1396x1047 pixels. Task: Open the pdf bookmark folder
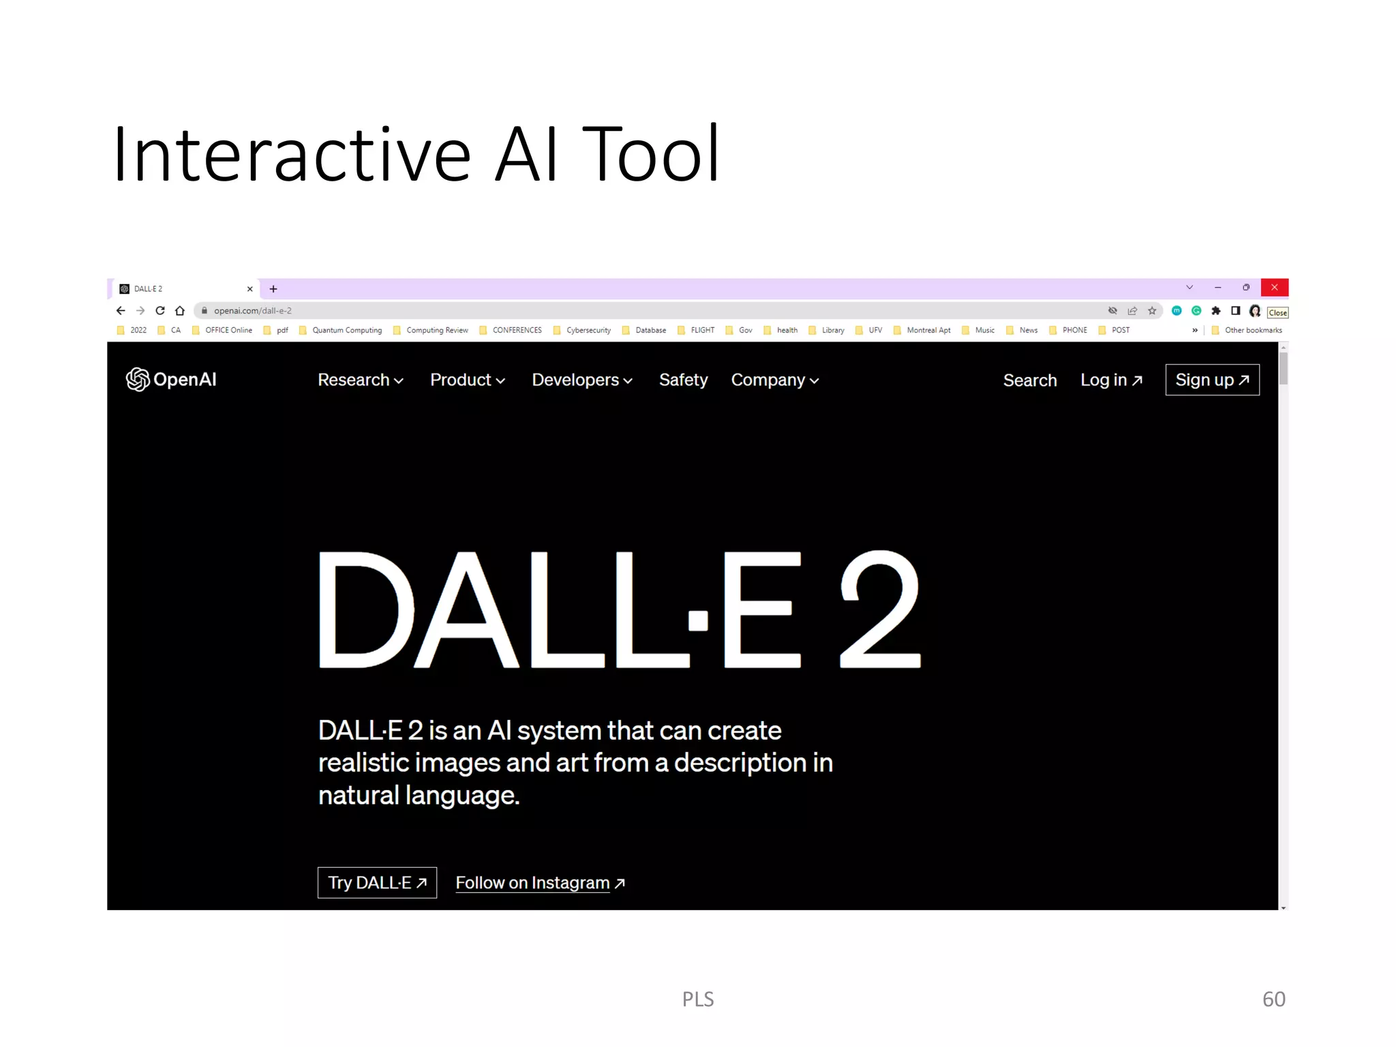(276, 331)
